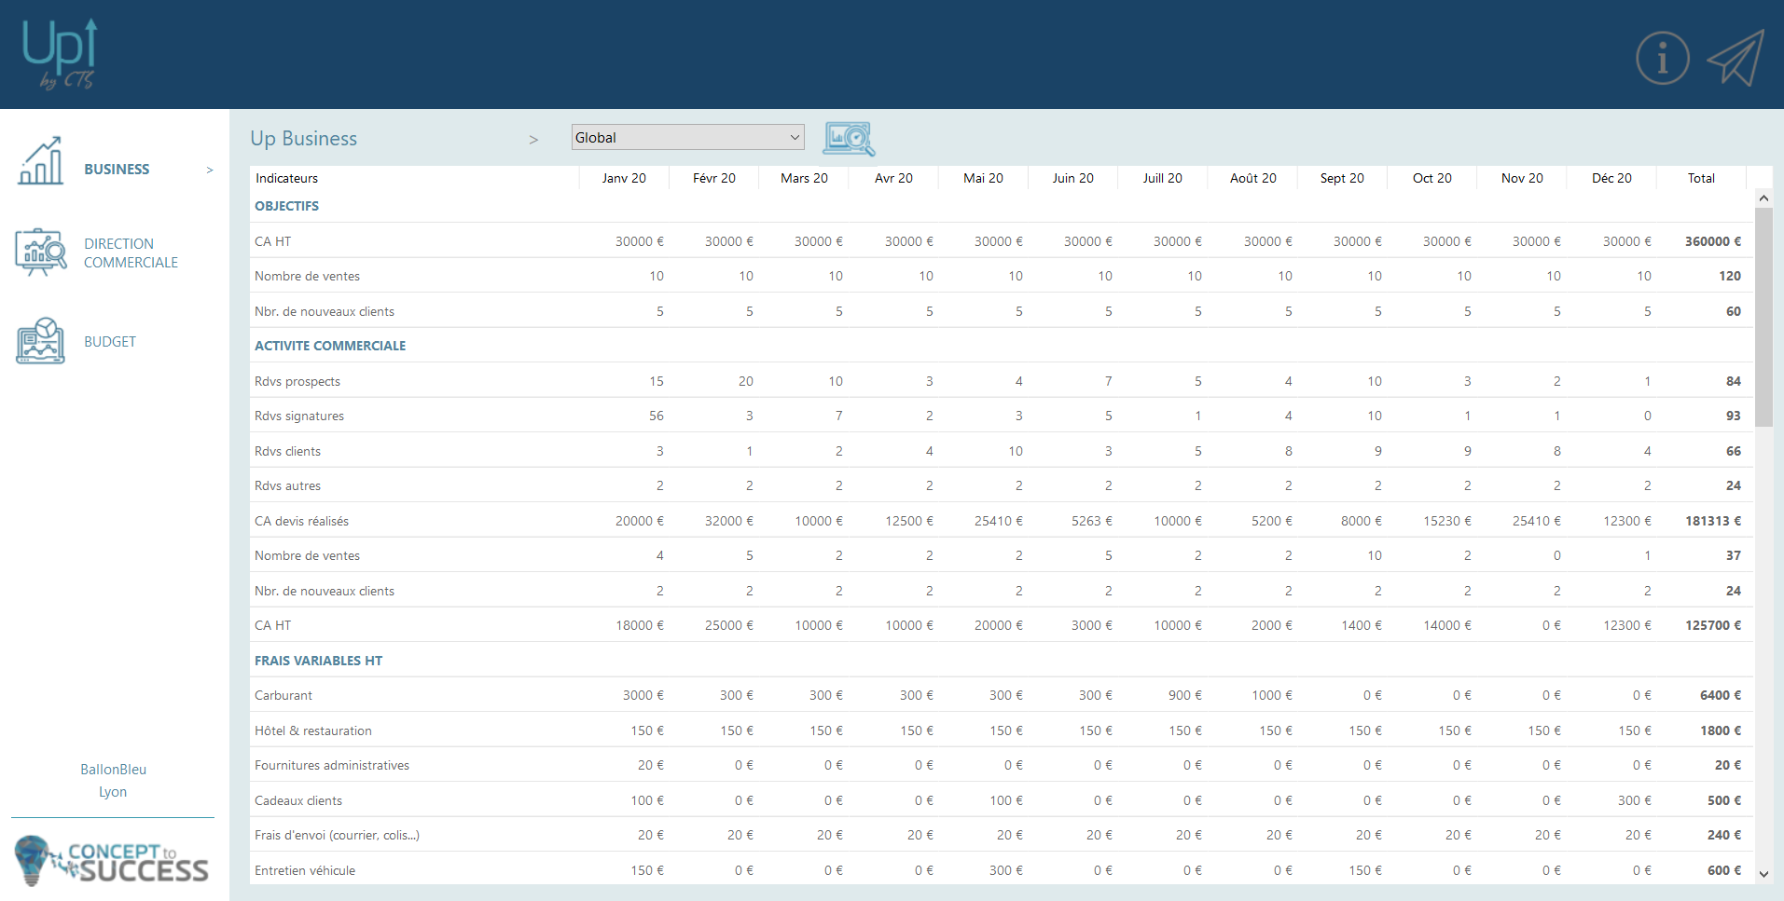Click the FRAIS VARIABLES HT heading
Image resolution: width=1784 pixels, height=901 pixels.
[x=318, y=661]
